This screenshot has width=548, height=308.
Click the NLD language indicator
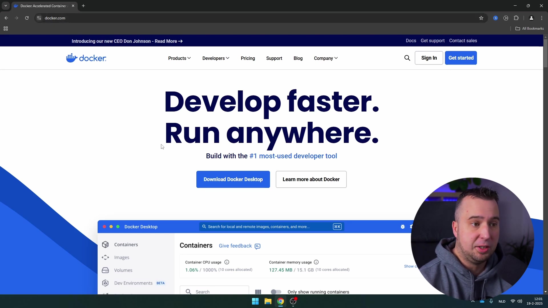502,301
